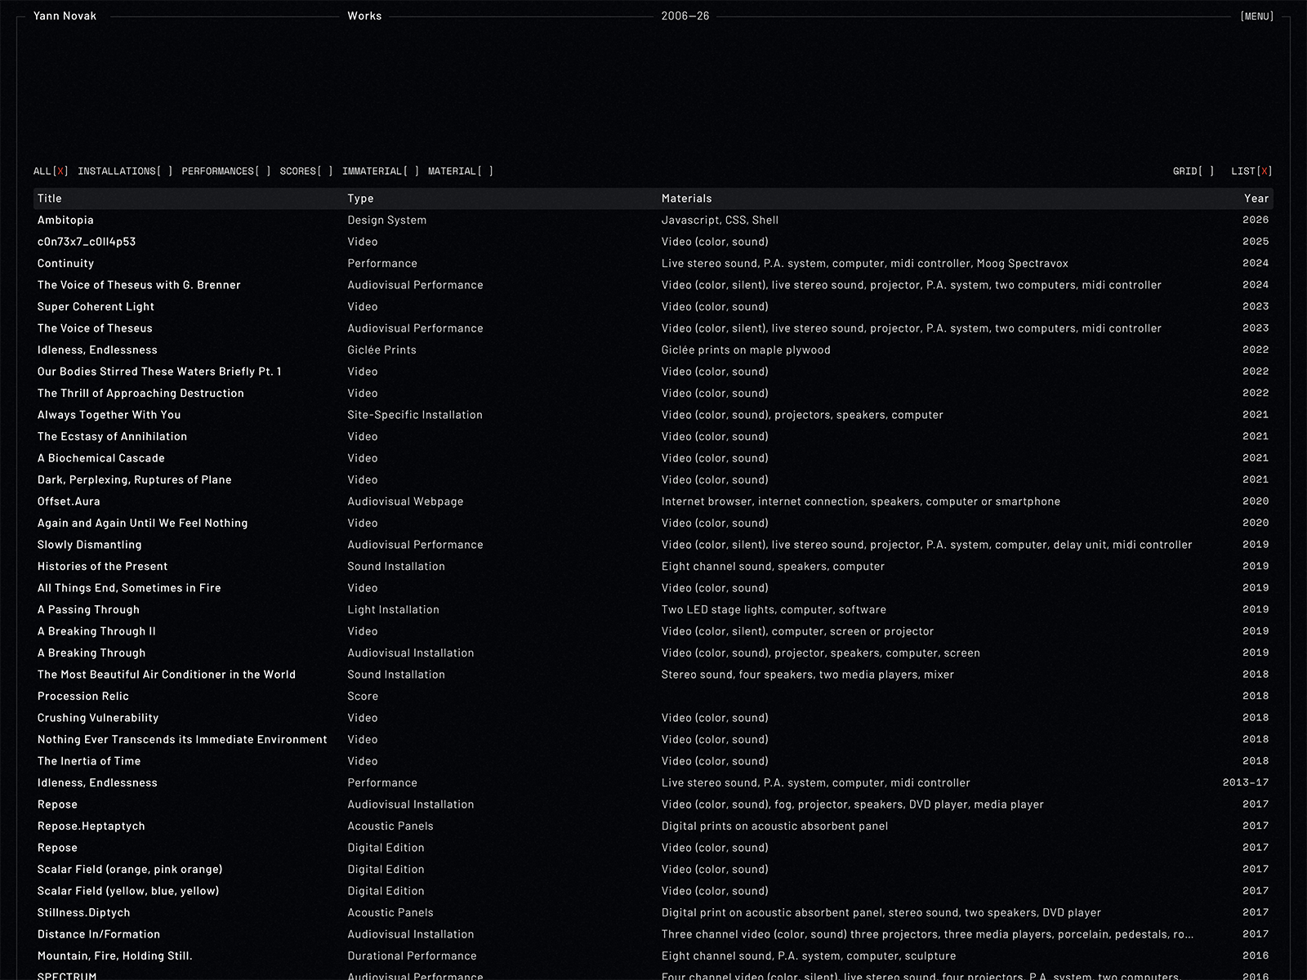Image resolution: width=1307 pixels, height=980 pixels.
Task: Open All Things End, Sometimes in Fire
Action: pyautogui.click(x=129, y=588)
